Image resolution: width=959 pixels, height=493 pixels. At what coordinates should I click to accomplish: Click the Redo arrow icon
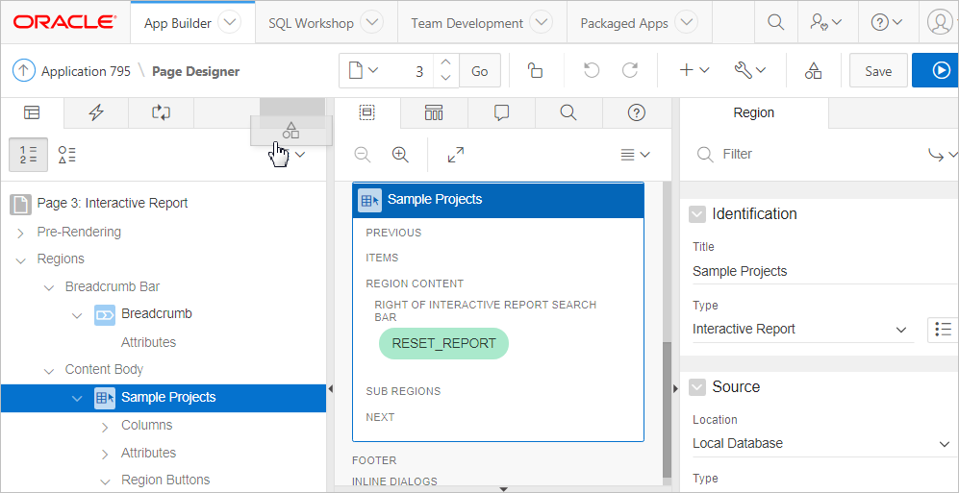click(630, 71)
